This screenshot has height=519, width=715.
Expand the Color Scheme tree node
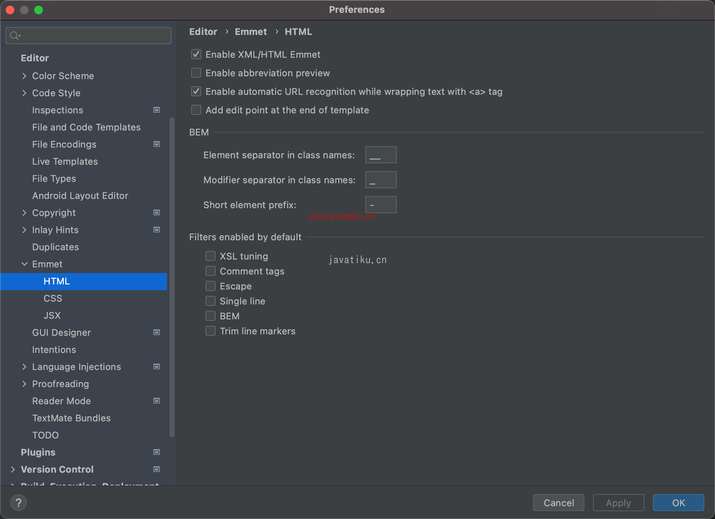[x=24, y=76]
